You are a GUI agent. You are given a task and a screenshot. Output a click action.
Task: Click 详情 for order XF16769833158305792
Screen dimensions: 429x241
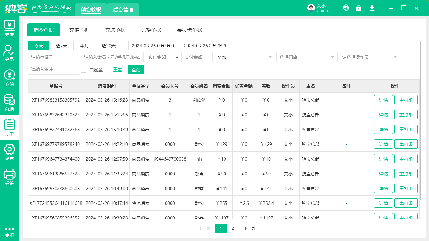click(x=383, y=100)
